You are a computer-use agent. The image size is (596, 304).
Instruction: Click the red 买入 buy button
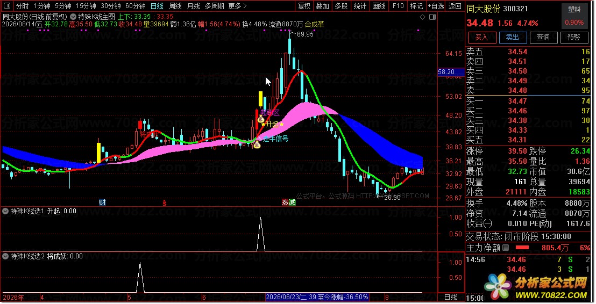tap(481, 37)
